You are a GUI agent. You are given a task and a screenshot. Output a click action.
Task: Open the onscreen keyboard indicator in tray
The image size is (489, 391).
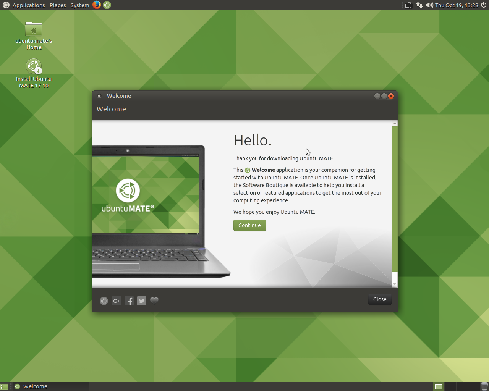coord(409,5)
